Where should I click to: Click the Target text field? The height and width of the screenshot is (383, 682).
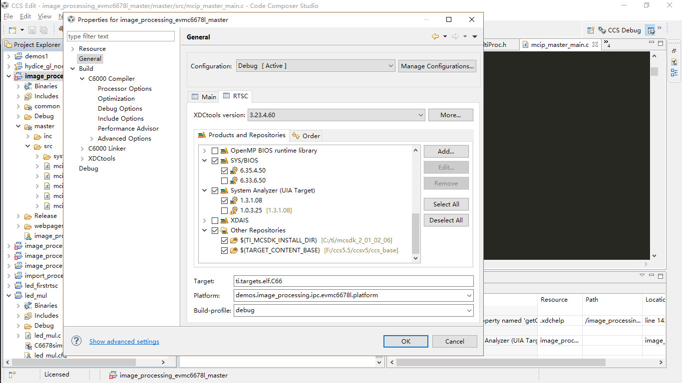[x=353, y=281]
